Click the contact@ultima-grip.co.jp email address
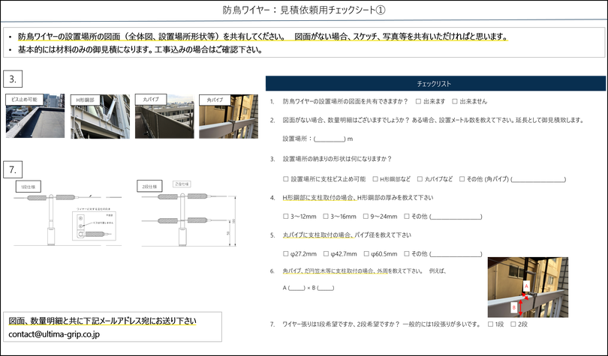 [54, 334]
